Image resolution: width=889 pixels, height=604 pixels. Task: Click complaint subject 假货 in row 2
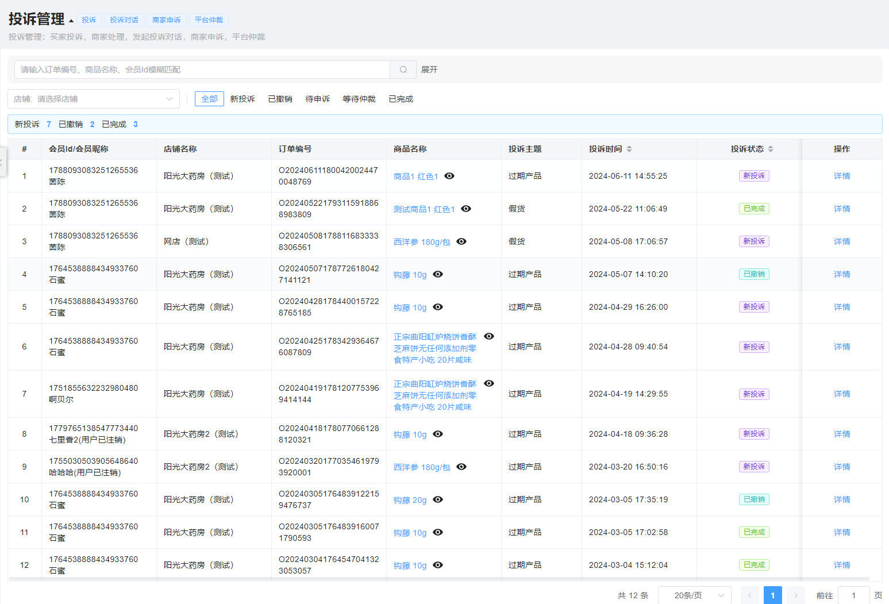(517, 209)
